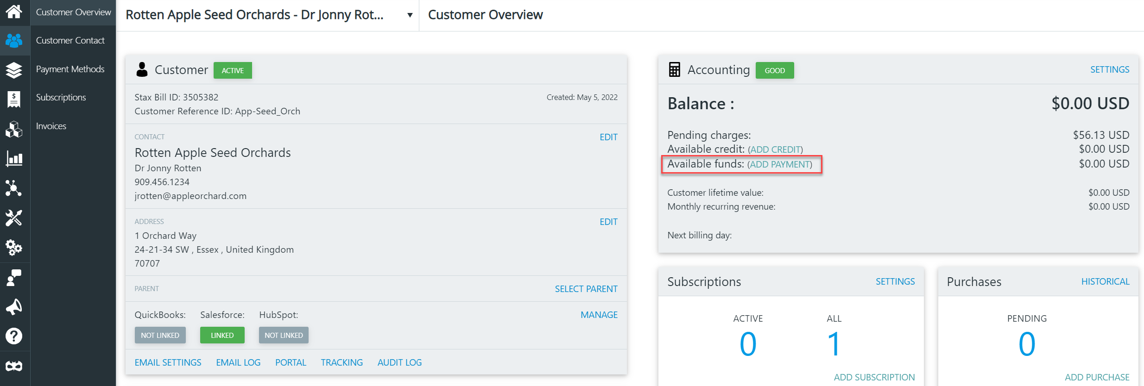Click HubSpot NOT LINKED badge
The height and width of the screenshot is (386, 1144).
(284, 335)
